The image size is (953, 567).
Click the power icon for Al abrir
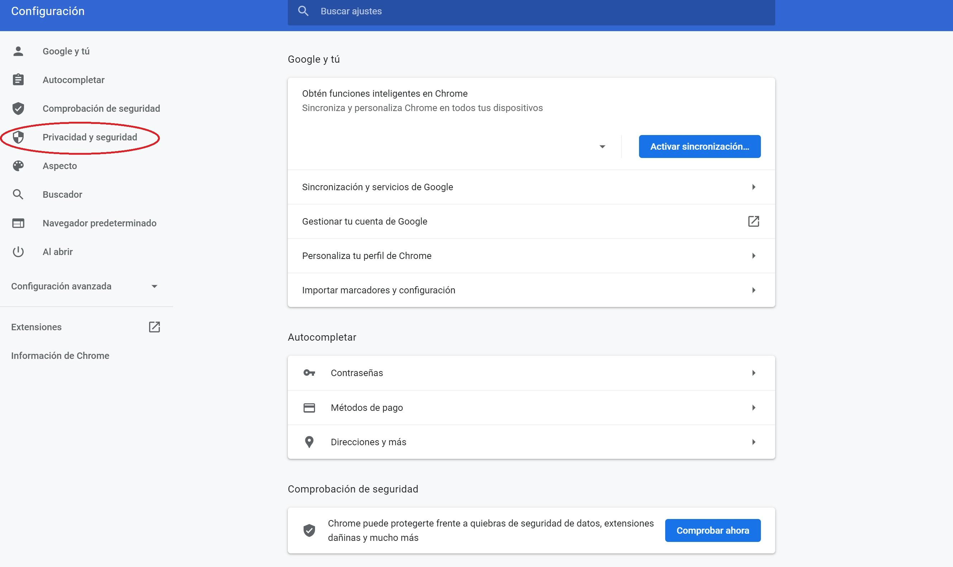[x=18, y=252]
